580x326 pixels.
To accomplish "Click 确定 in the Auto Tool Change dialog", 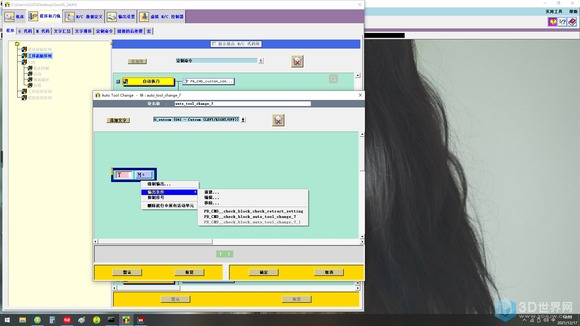I will pos(264,272).
